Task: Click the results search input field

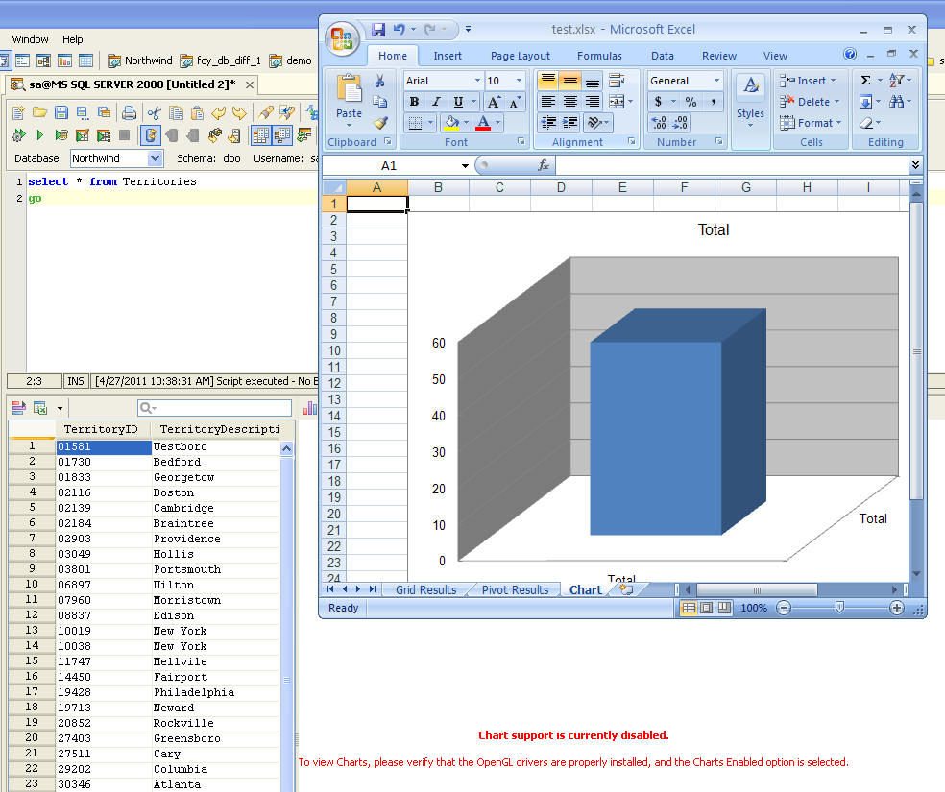Action: point(214,408)
